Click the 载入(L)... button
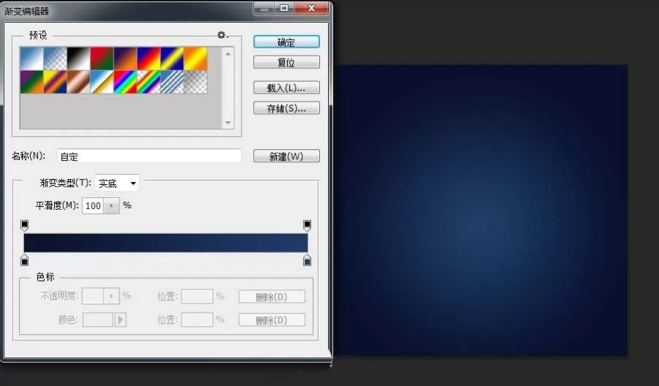 pos(286,88)
